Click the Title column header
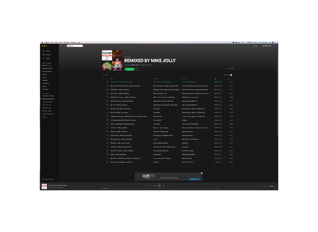Image resolution: width=318 pixels, height=232 pixels. point(112,79)
